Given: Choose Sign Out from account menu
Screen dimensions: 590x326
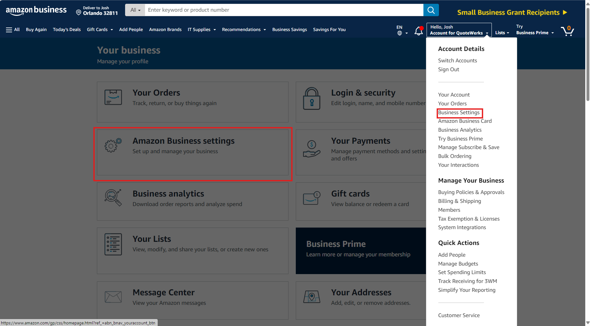Looking at the screenshot, I should pyautogui.click(x=448, y=69).
